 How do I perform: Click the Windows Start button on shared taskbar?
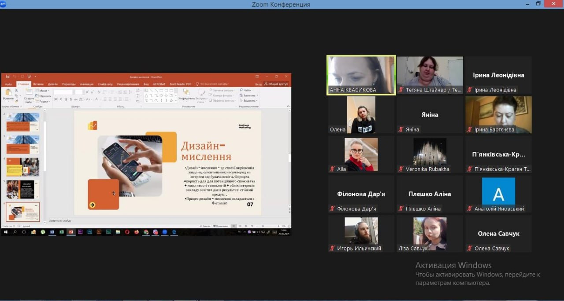[x=6, y=232]
